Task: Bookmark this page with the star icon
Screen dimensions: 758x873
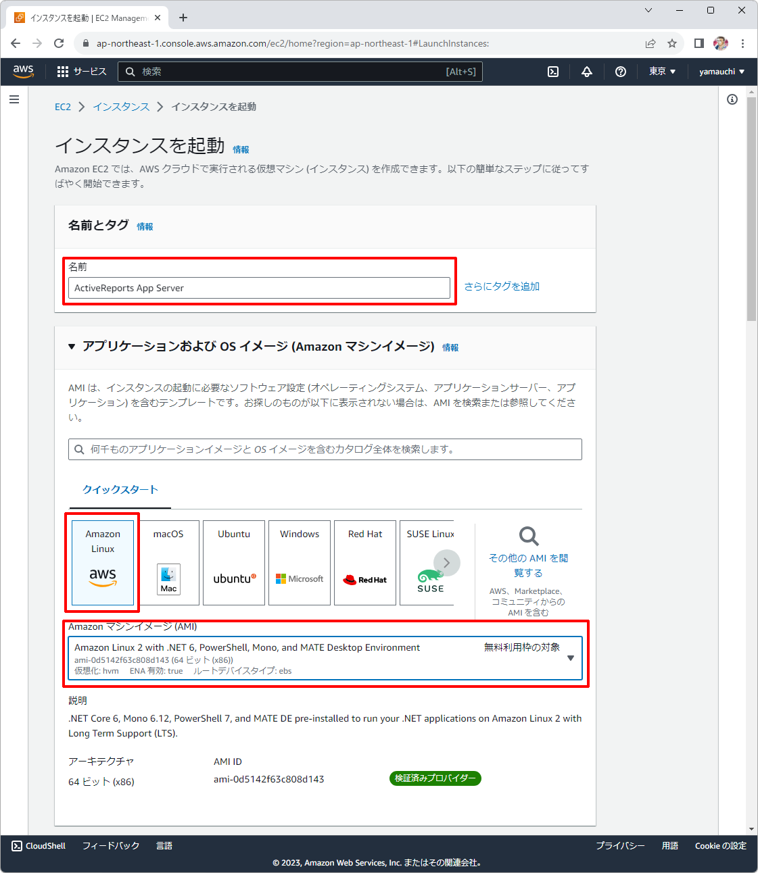Action: [672, 43]
